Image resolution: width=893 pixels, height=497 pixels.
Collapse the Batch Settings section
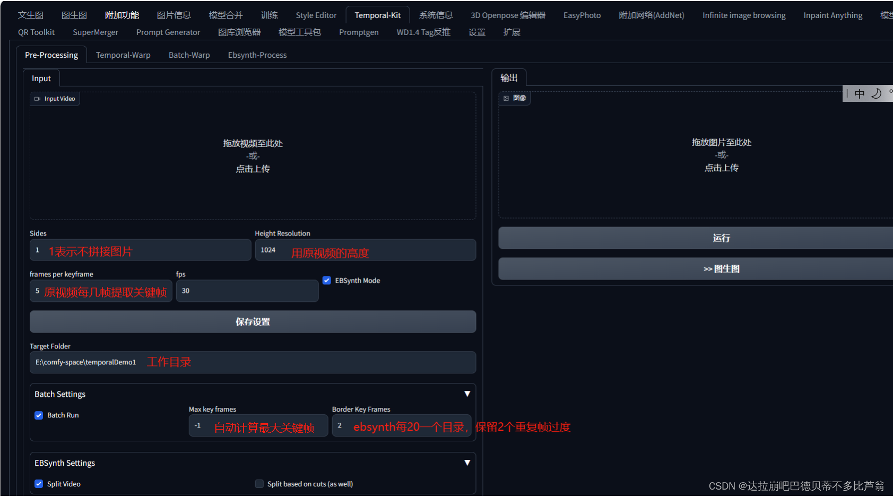pyautogui.click(x=467, y=393)
